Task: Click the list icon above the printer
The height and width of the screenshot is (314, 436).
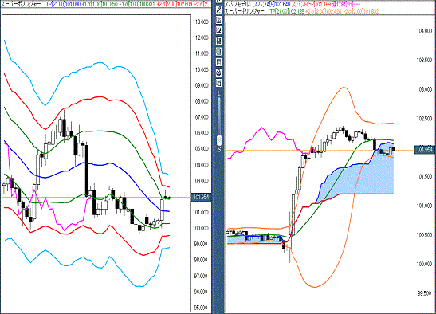Action: click(219, 62)
